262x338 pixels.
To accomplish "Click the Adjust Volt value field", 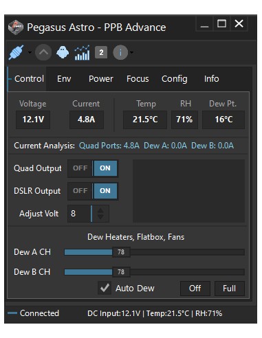I will pyautogui.click(x=79, y=214).
